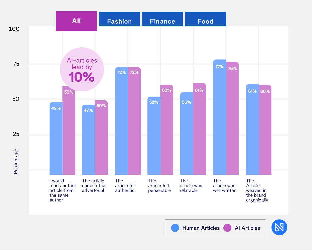Screen dimensions: 312x250
Task: Open the Finance tab
Action: point(162,21)
